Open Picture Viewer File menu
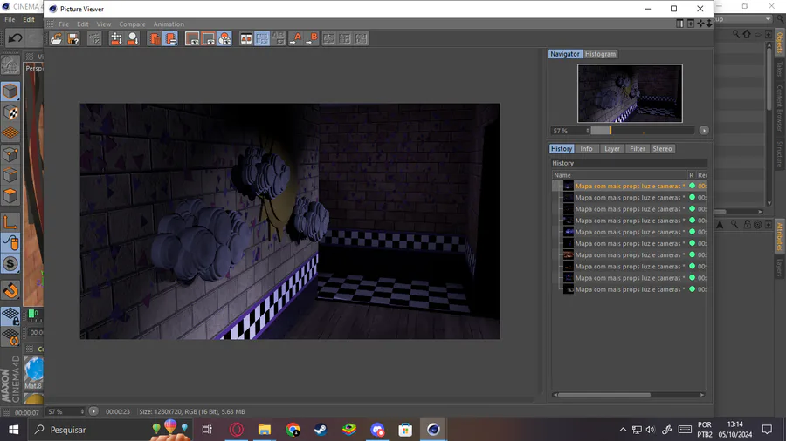786x441 pixels. 64,24
